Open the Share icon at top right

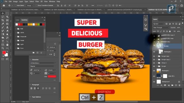click(x=182, y=5)
